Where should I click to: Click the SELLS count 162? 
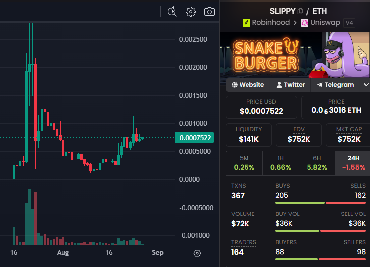pos(360,195)
